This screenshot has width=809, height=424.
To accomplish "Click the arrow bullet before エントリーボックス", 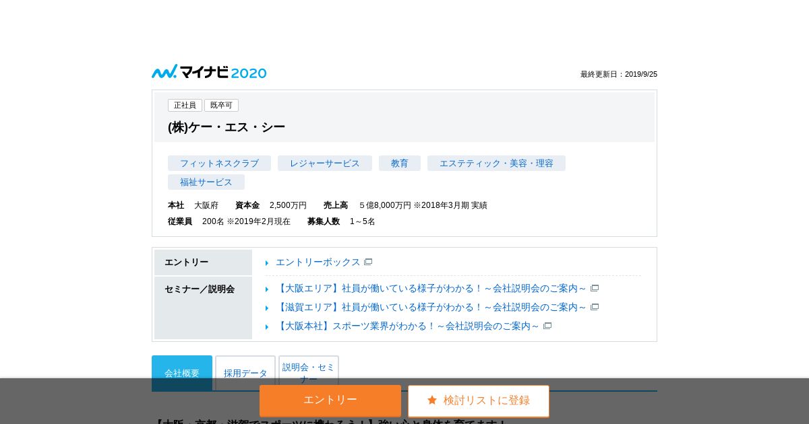I will click(267, 262).
